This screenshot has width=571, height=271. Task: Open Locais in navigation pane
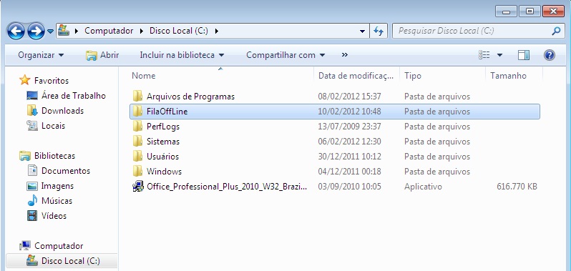click(x=53, y=126)
